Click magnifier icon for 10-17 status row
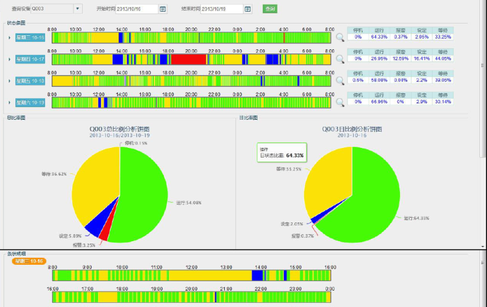Viewport: 487px width, 307px height. (x=340, y=59)
